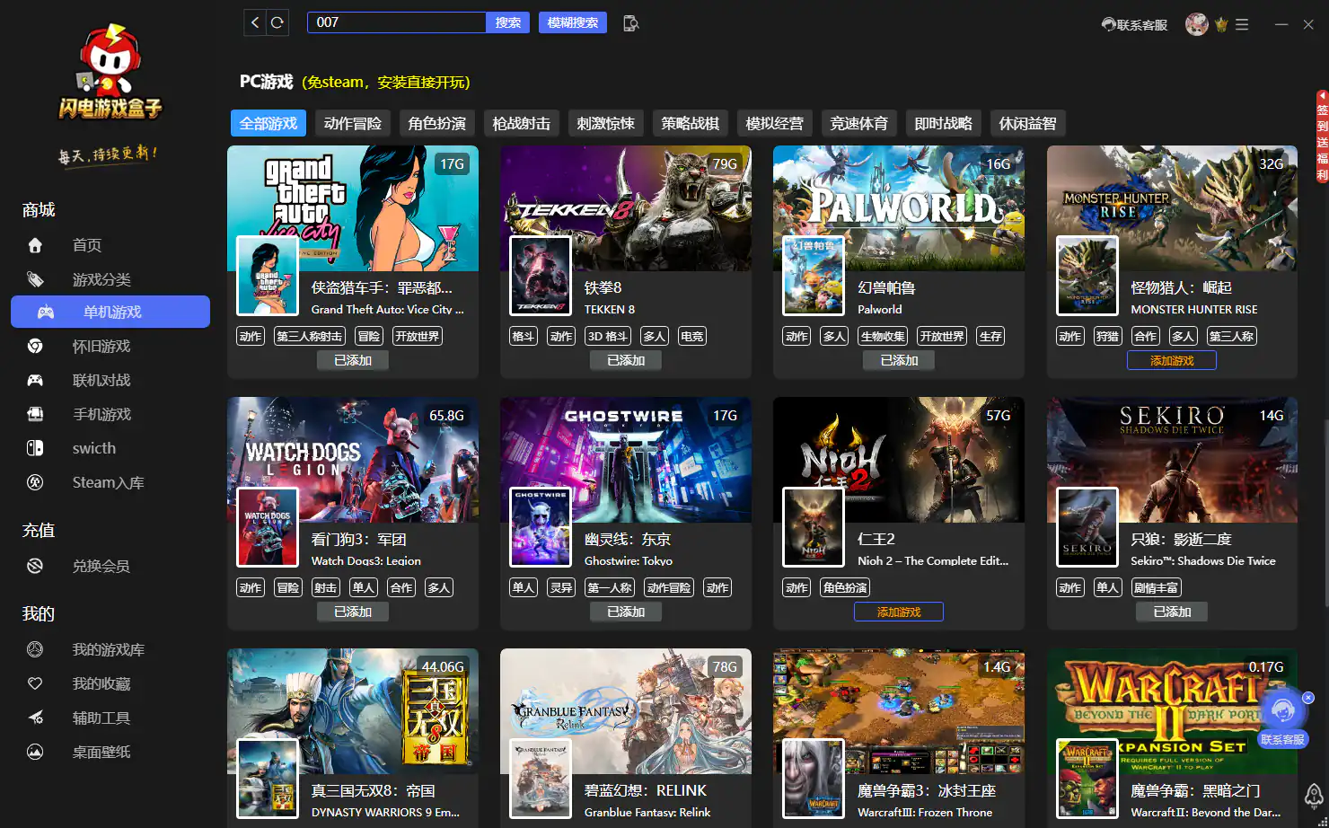Click the 3D 格斗 tag on TEKKEN 8
The width and height of the screenshot is (1329, 828).
click(608, 337)
